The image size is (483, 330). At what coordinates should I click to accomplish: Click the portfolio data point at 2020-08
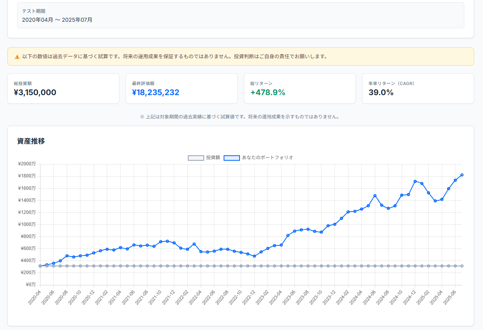[x=67, y=256]
